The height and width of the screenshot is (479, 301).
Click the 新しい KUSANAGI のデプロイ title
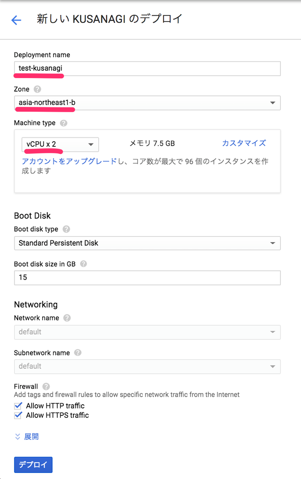tap(110, 19)
